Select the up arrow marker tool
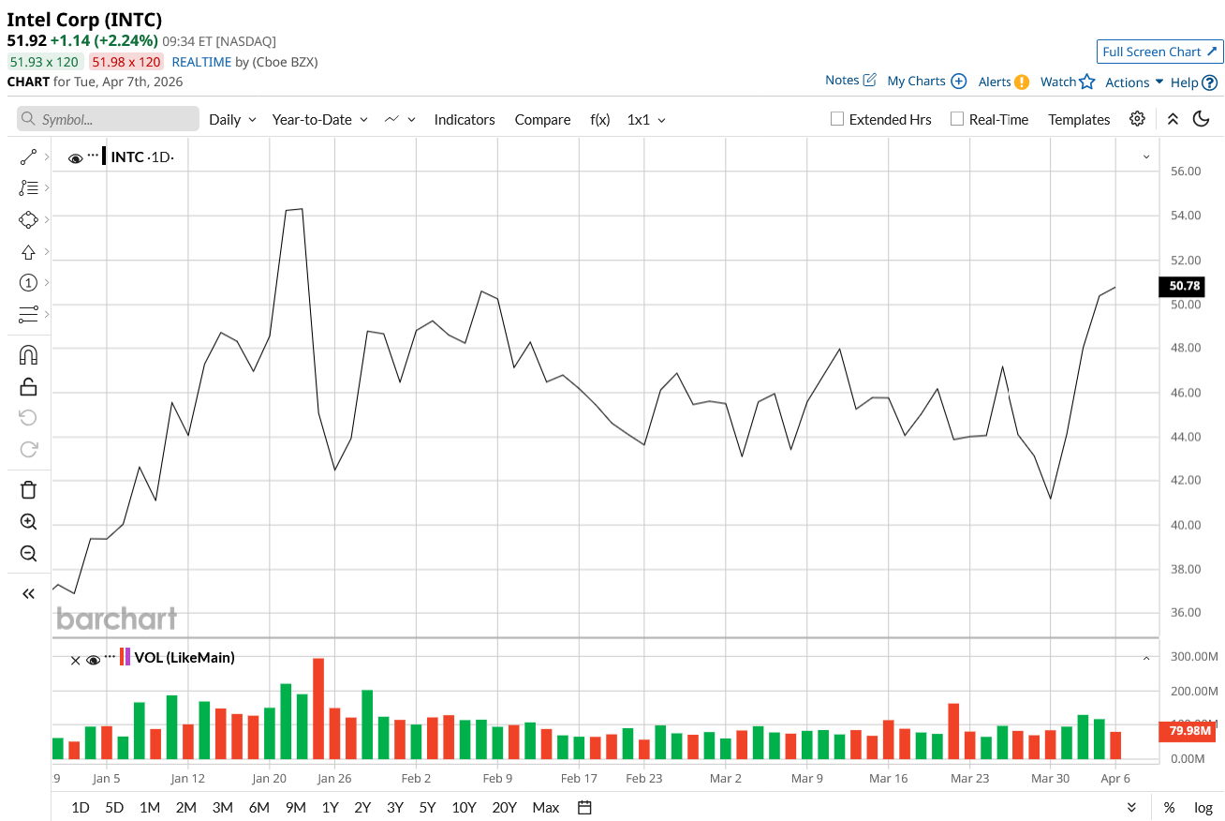 28,251
